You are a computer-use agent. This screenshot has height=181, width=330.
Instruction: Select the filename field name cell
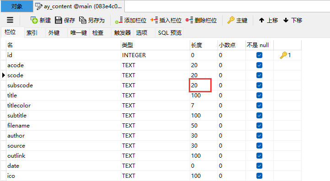pyautogui.click(x=64, y=125)
